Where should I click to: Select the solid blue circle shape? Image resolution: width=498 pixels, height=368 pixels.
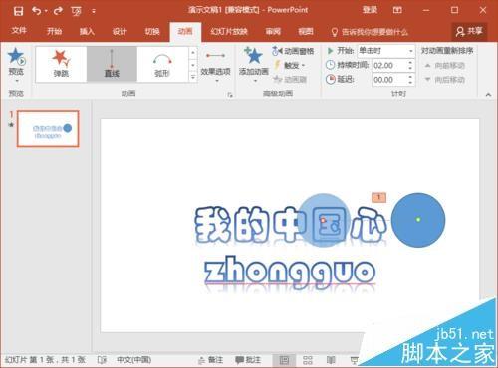tap(418, 220)
